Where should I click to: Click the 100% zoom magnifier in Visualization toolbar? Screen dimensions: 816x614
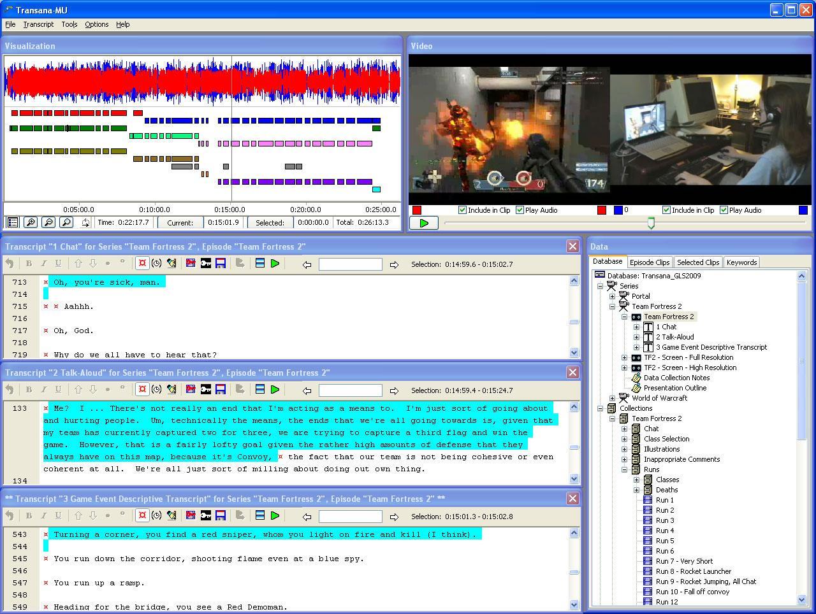66,222
